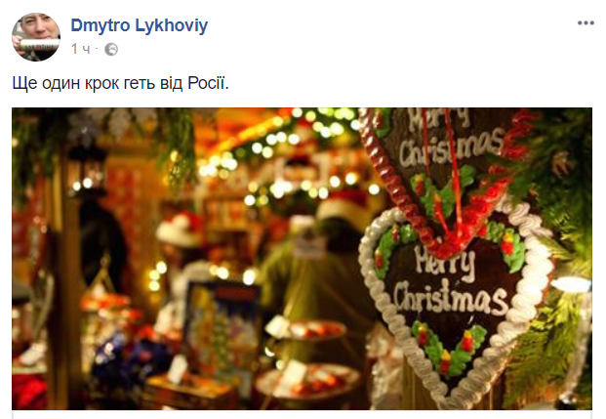Click the globe public privacy icon
The width and height of the screenshot is (606, 419).
111,50
